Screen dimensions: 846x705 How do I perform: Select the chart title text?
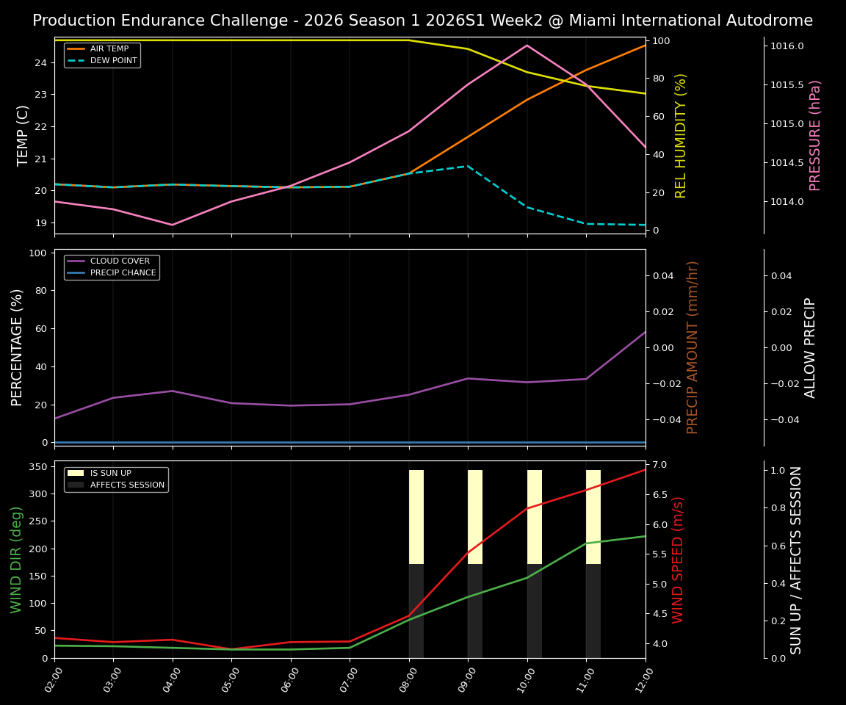[x=423, y=21]
